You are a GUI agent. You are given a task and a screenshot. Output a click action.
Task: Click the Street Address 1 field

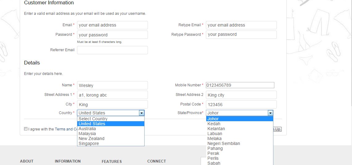coord(113,95)
